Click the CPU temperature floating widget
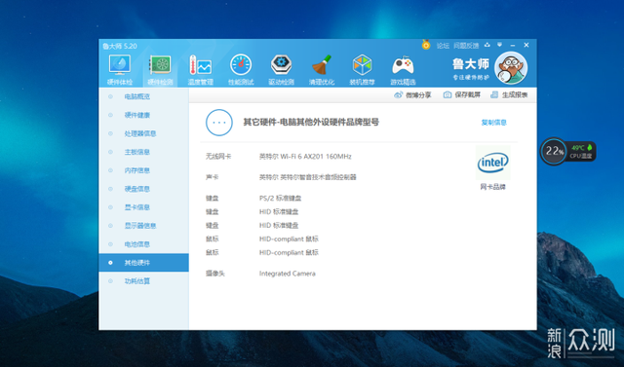624x367 pixels. pyautogui.click(x=567, y=151)
